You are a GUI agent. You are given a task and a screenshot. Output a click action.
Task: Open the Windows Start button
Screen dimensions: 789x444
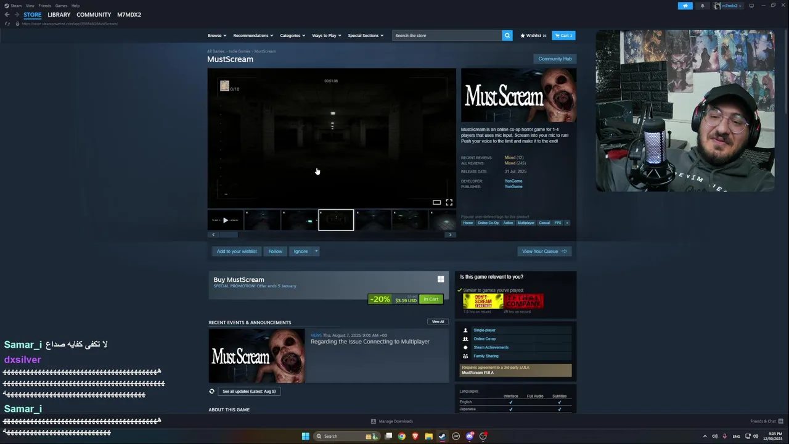(x=305, y=436)
